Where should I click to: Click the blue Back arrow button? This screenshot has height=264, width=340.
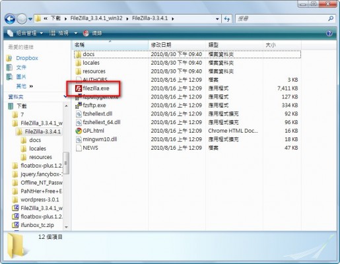click(10, 19)
